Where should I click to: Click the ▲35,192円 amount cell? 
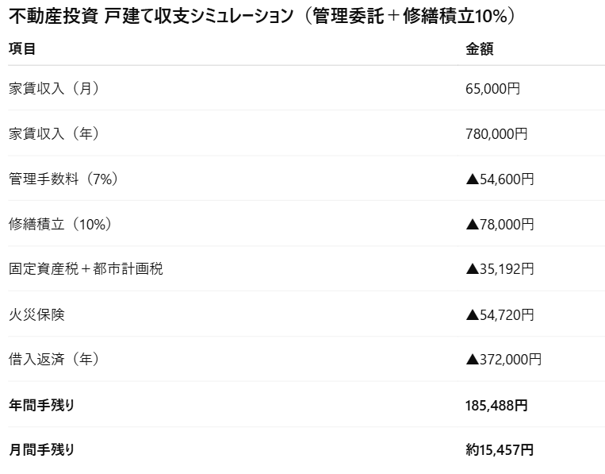click(500, 270)
